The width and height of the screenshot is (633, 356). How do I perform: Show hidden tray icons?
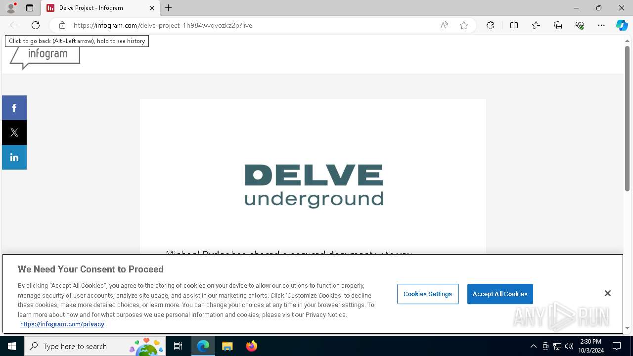[533, 346]
